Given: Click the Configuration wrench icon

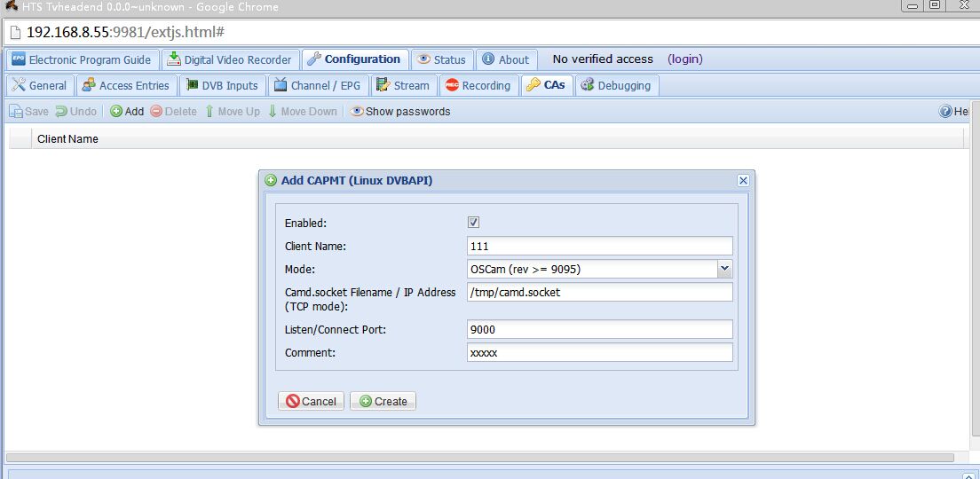Looking at the screenshot, I should [x=314, y=59].
